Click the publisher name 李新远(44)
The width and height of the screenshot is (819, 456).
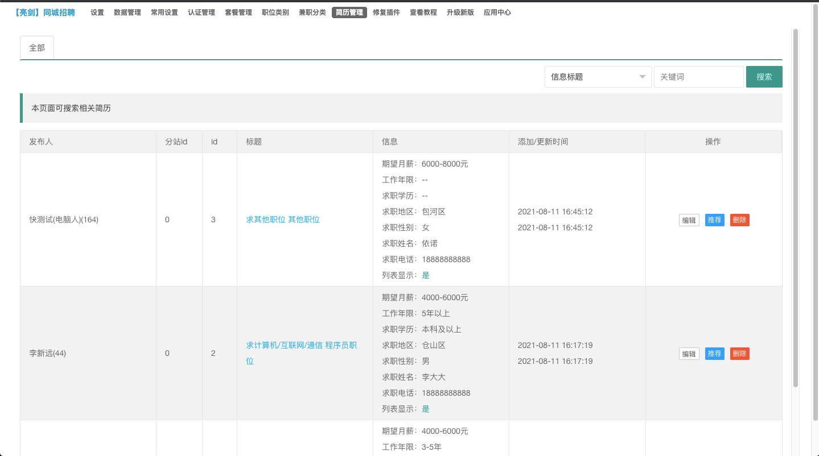click(48, 353)
